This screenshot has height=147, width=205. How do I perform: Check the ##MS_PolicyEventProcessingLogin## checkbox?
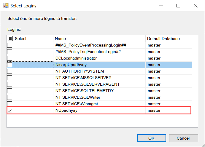pyautogui.click(x=10, y=45)
